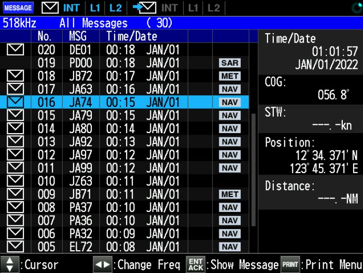Click the 518kHz frequency label
The image size is (363, 273).
pyautogui.click(x=19, y=23)
